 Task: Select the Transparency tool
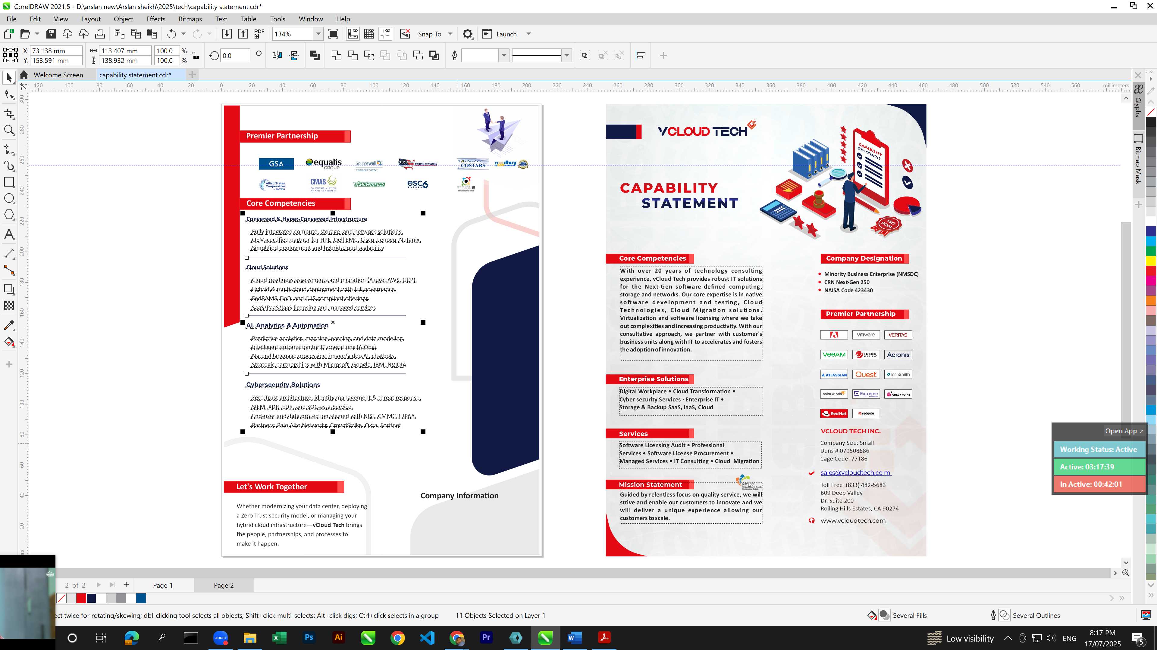point(9,306)
